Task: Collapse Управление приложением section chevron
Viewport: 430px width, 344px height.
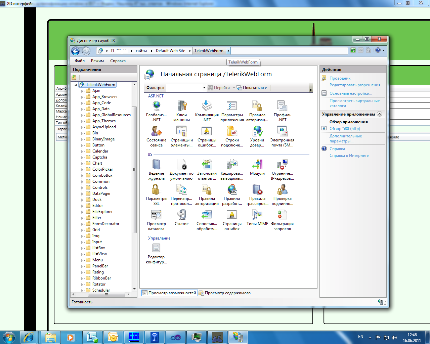Action: coord(380,114)
